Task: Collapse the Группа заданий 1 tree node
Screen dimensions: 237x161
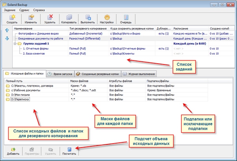Action: [15, 44]
